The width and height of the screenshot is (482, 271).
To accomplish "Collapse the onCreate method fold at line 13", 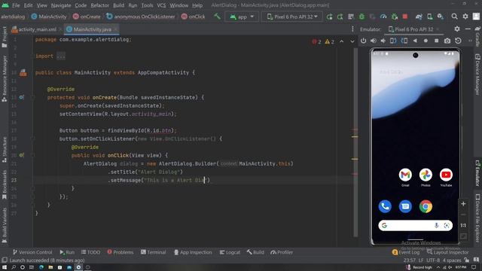I will (x=32, y=97).
